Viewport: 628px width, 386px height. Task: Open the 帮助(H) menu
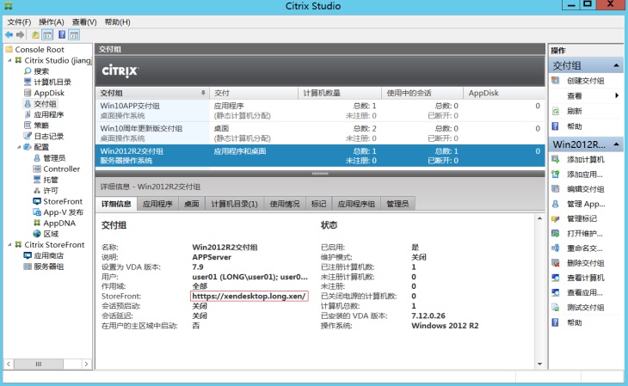click(117, 22)
